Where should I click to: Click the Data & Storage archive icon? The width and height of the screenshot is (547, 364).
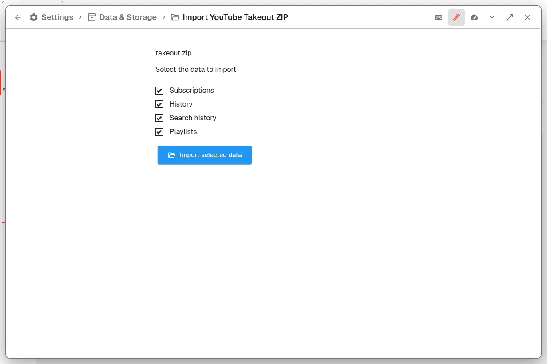tap(92, 17)
